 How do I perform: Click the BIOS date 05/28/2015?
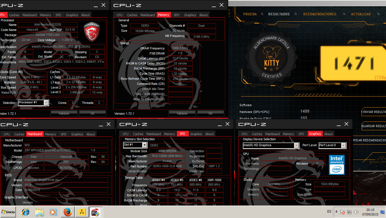pos(66,190)
